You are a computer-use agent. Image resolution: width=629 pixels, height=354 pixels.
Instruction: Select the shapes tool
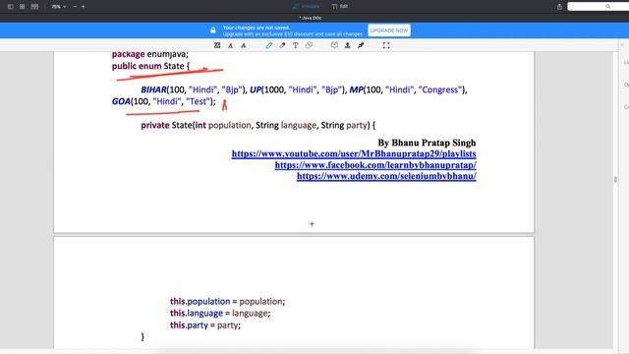coord(309,45)
